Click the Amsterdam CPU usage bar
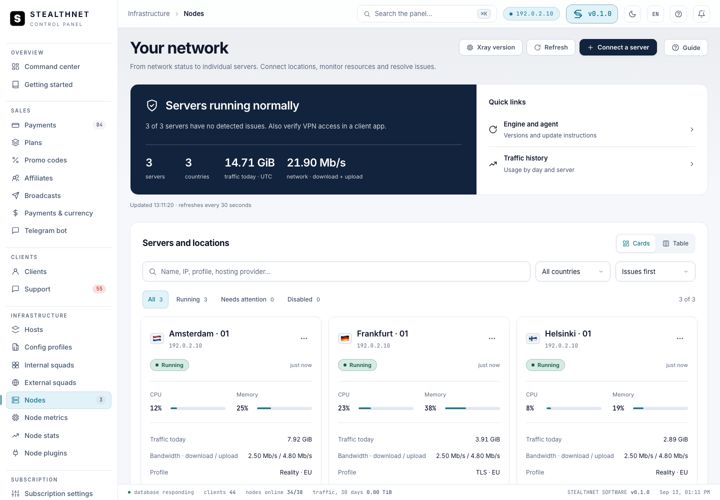 (x=198, y=408)
